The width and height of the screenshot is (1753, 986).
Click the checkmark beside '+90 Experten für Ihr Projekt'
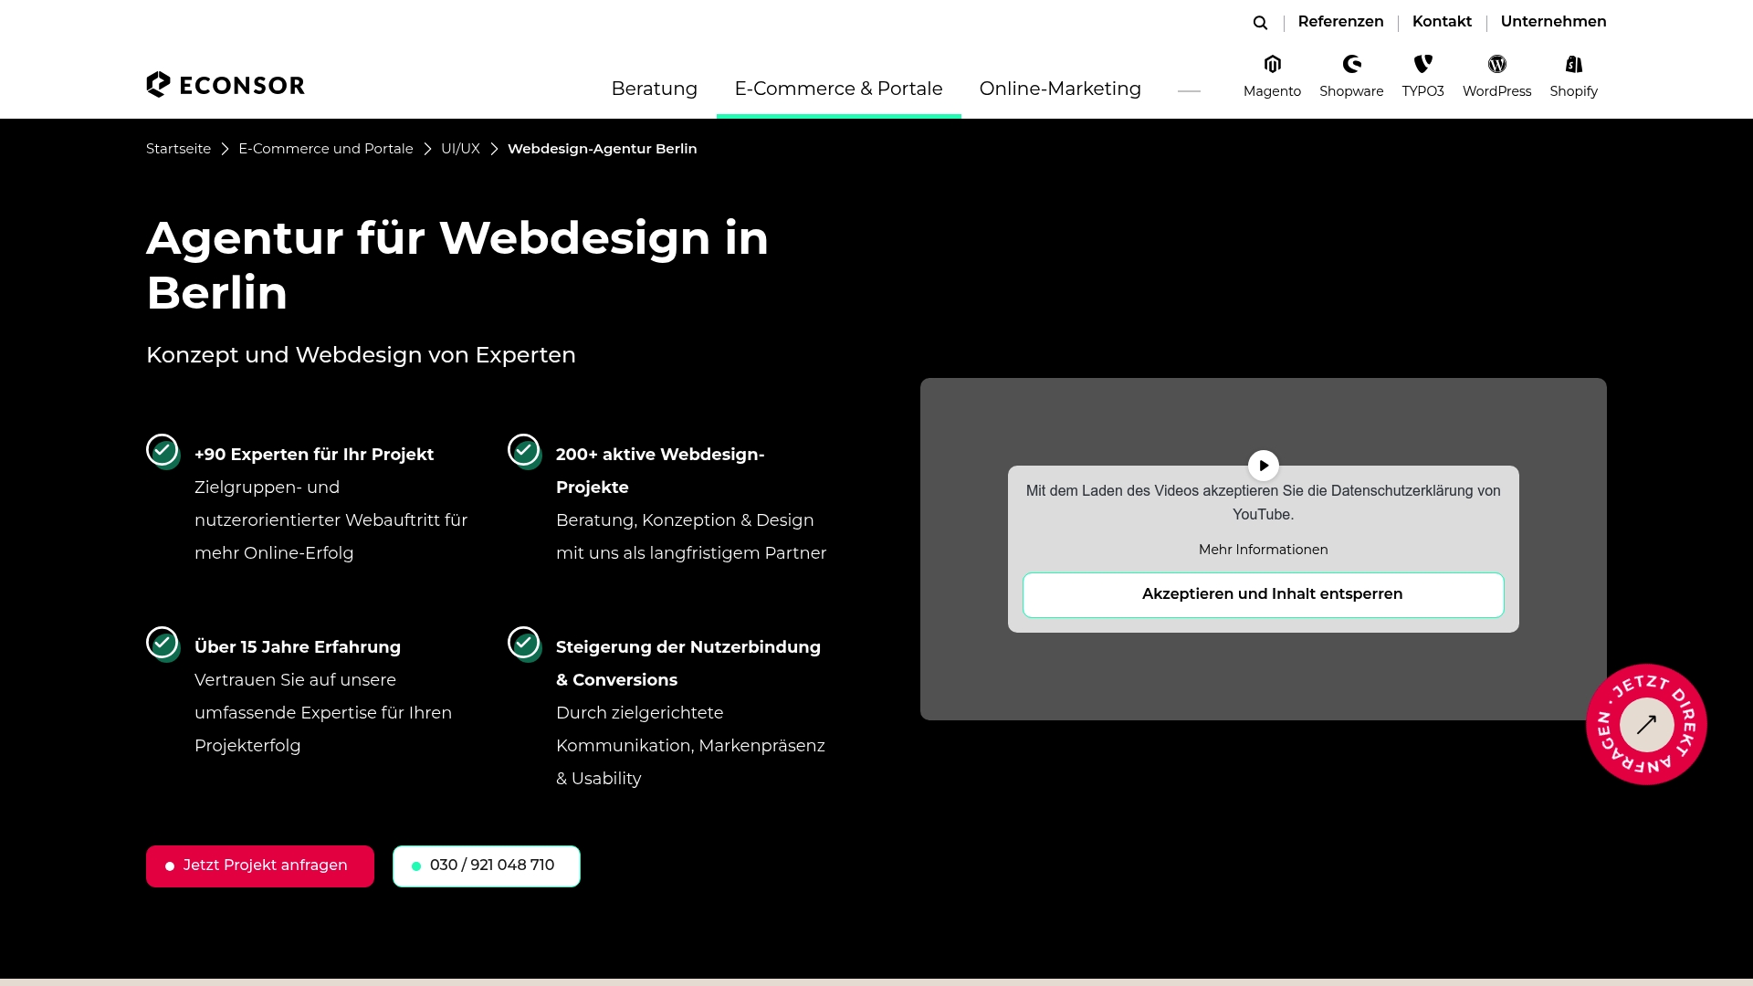click(162, 450)
